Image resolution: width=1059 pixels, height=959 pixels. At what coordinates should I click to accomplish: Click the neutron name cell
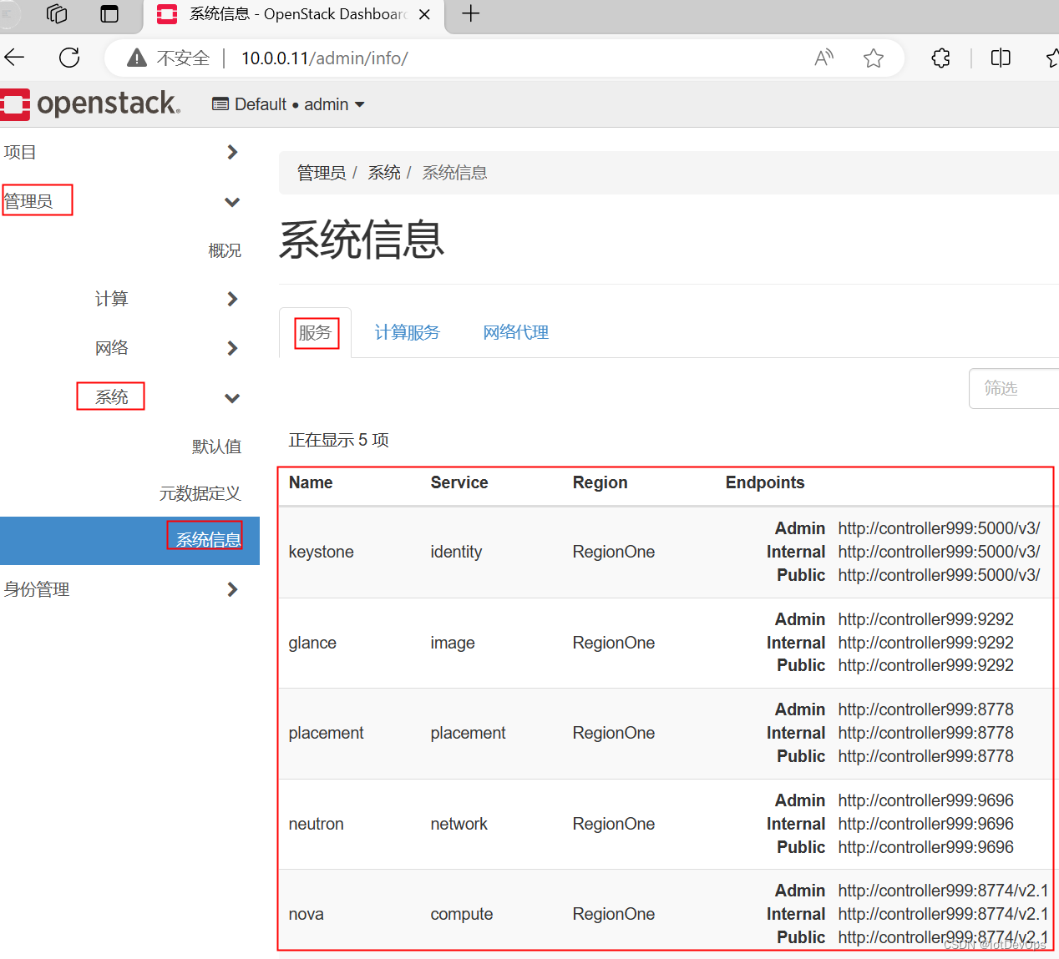coord(316,824)
